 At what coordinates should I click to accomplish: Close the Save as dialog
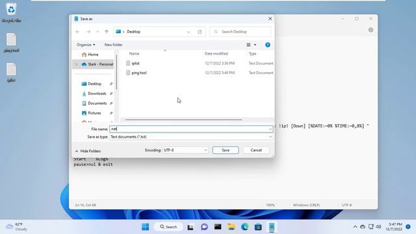point(270,19)
